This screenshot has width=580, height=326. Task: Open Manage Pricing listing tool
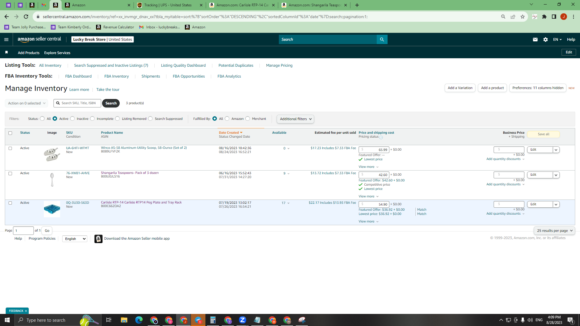pyautogui.click(x=279, y=66)
